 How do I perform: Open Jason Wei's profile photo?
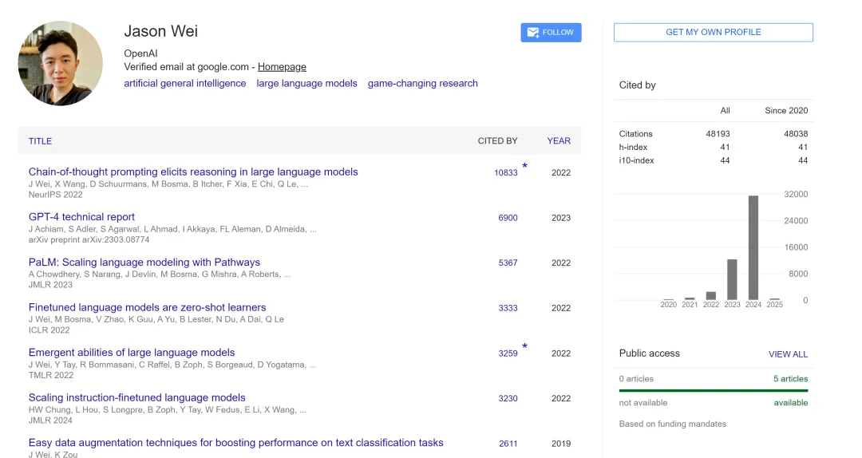click(x=61, y=63)
